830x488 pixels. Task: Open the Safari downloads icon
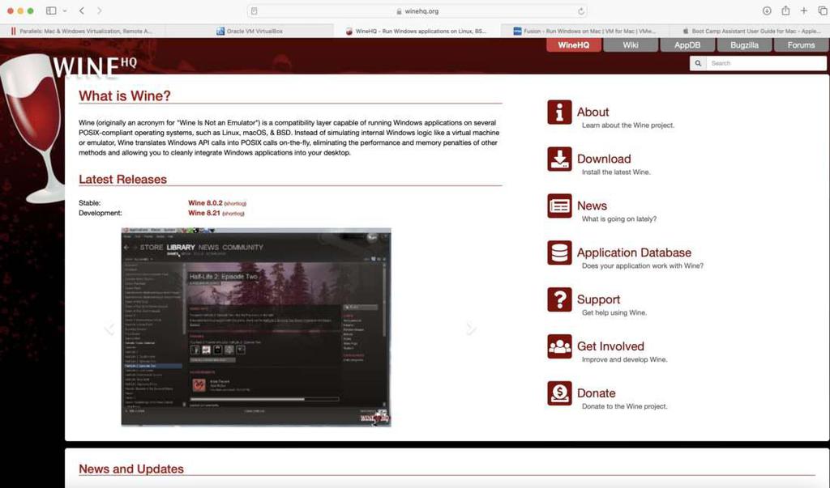[767, 11]
